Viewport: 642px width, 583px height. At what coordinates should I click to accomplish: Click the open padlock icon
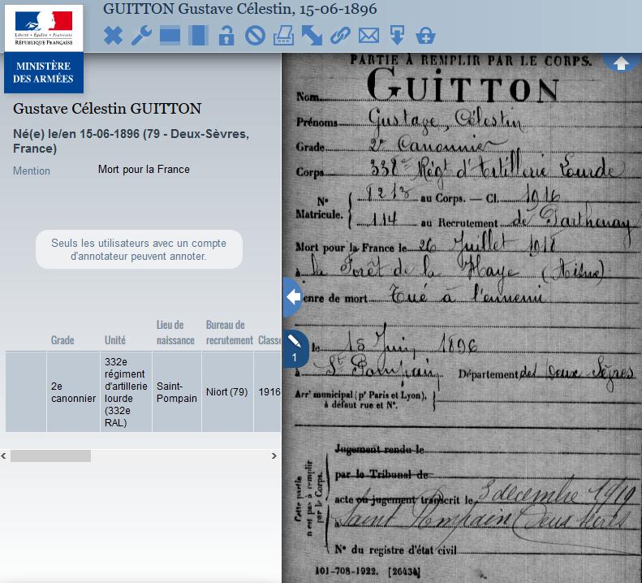(226, 35)
